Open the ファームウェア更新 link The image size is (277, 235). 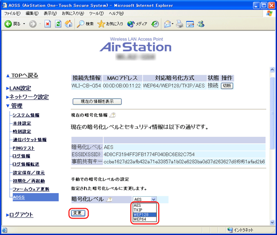tap(31, 189)
